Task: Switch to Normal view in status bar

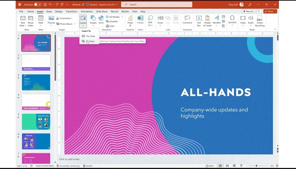Action: (x=220, y=166)
